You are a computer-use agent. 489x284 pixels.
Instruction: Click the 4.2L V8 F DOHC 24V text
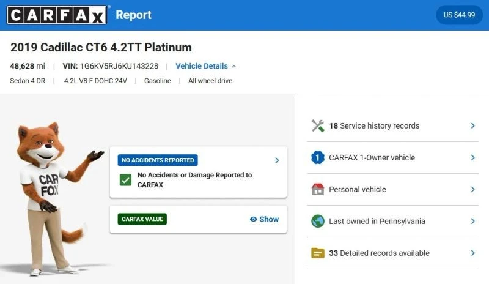pyautogui.click(x=95, y=81)
